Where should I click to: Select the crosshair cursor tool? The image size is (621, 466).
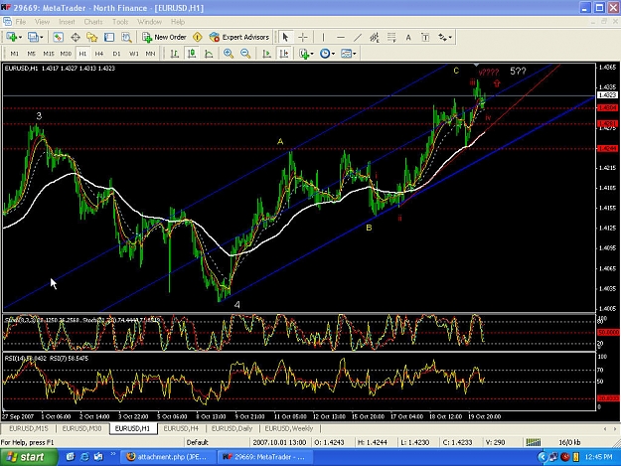(x=303, y=37)
